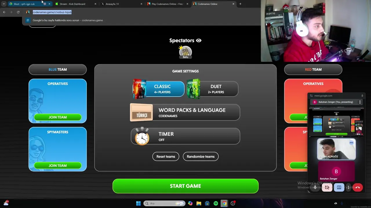Click the Meet popup tune icon
The height and width of the screenshot is (208, 371).
click(311, 96)
